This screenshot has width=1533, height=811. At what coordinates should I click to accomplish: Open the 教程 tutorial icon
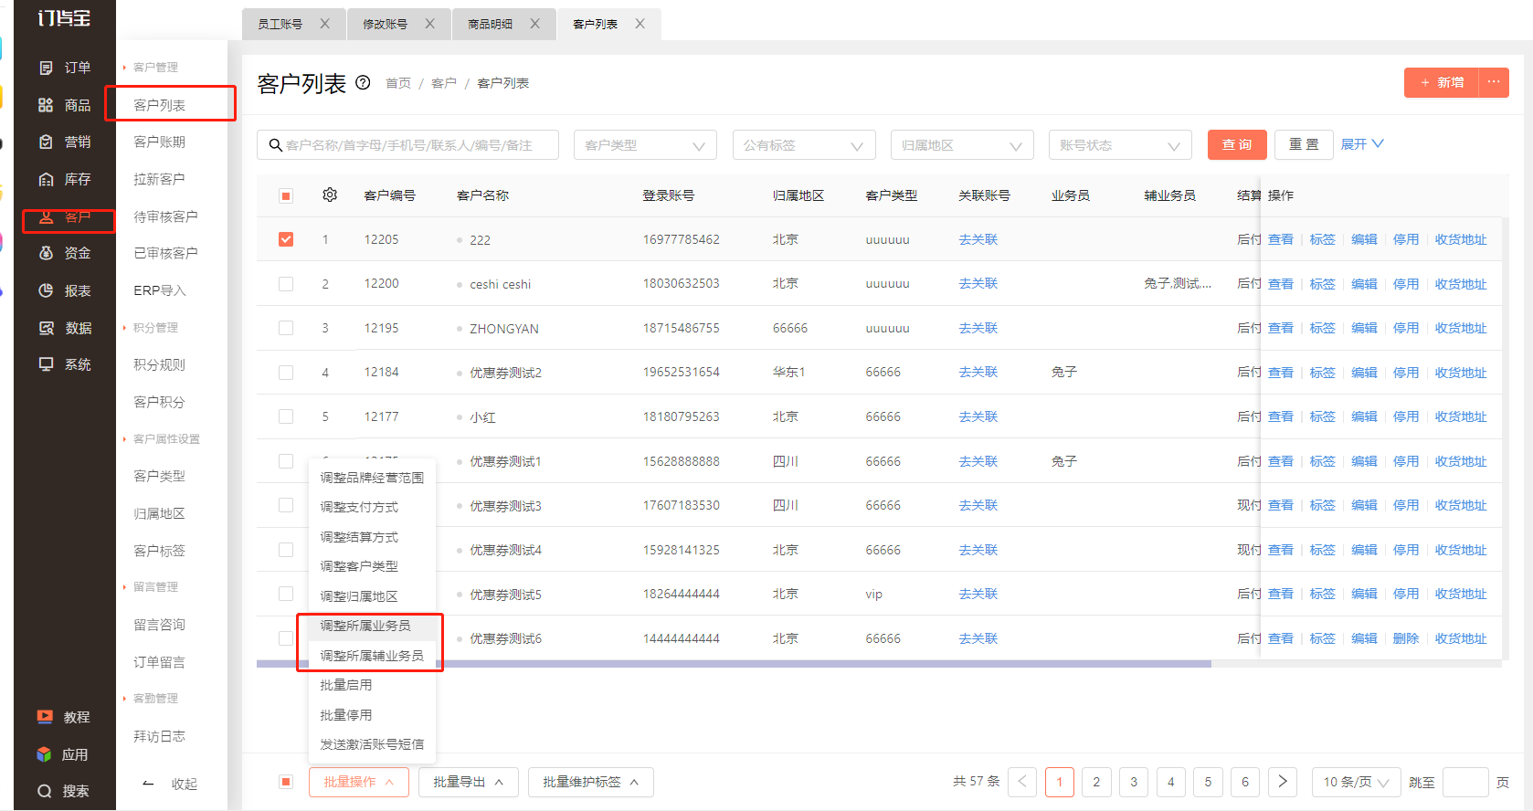coord(45,717)
